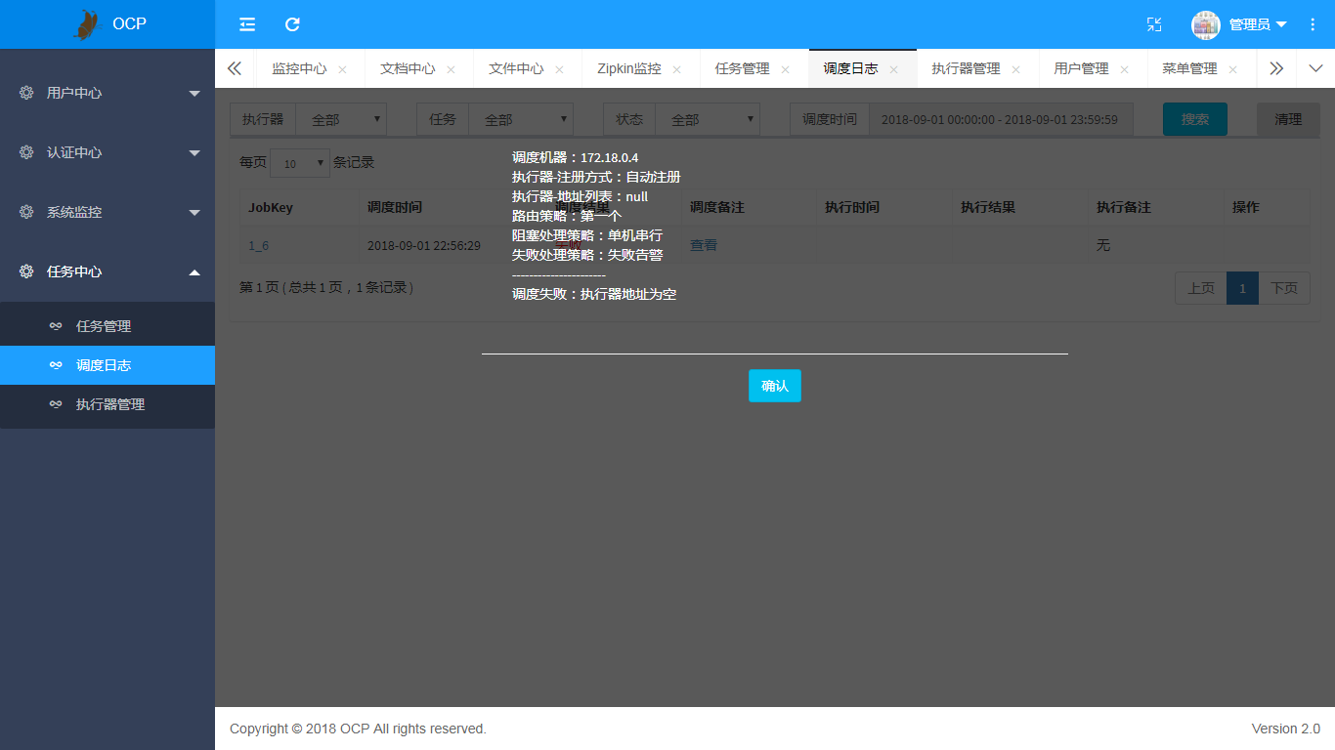Viewport: 1335px width, 750px height.
Task: Close the 任务管理 tab
Action: [x=785, y=69]
